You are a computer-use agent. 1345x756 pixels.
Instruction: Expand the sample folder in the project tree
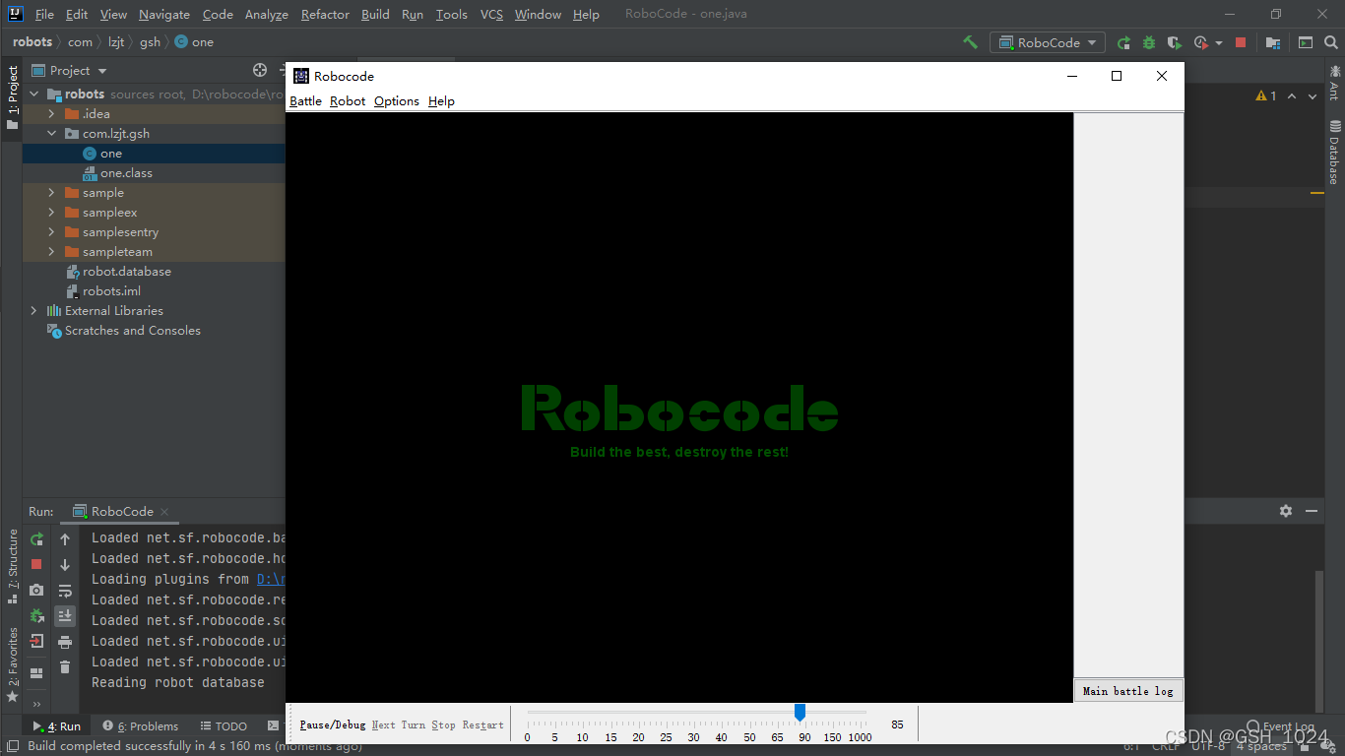pos(51,192)
